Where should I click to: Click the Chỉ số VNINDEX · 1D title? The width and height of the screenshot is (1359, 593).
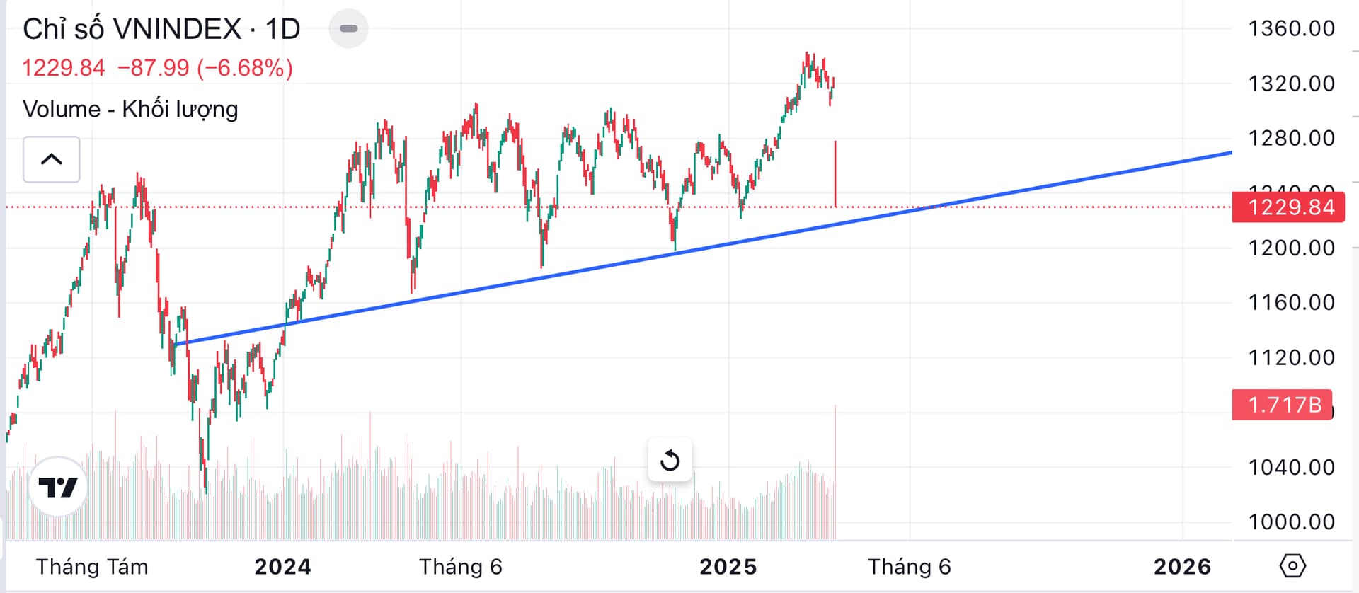tap(161, 29)
